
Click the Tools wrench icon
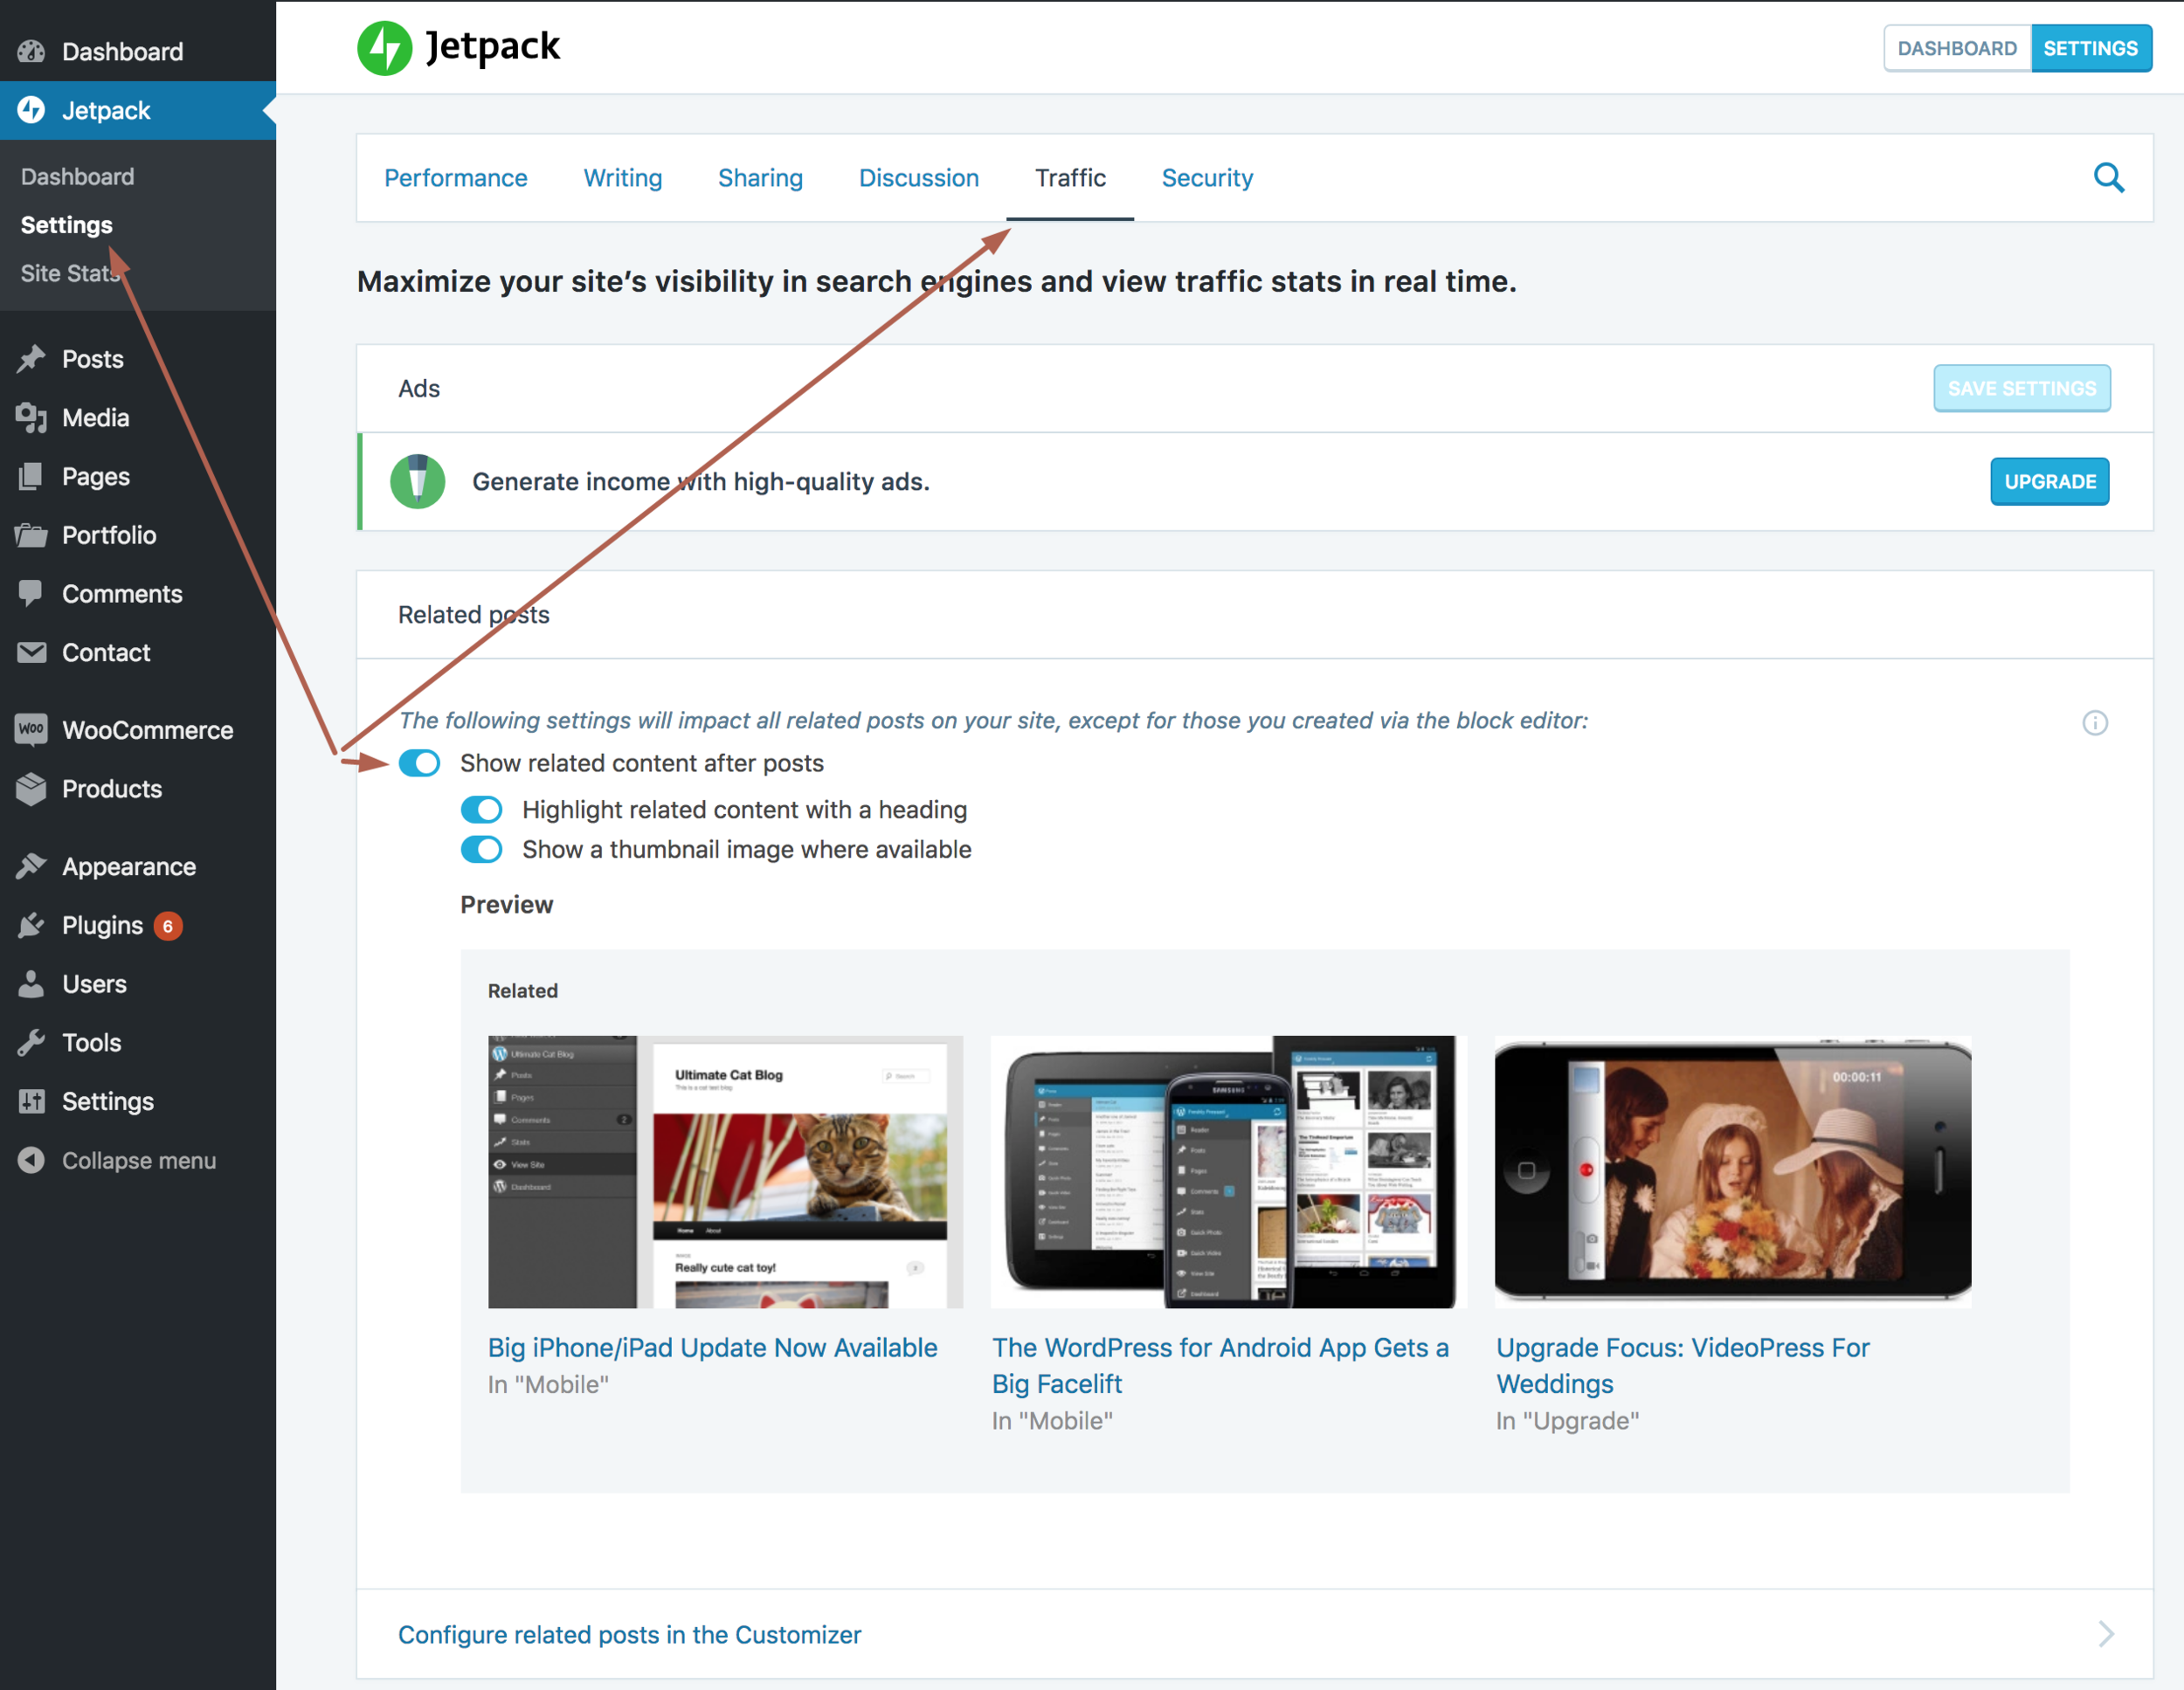tap(31, 1043)
